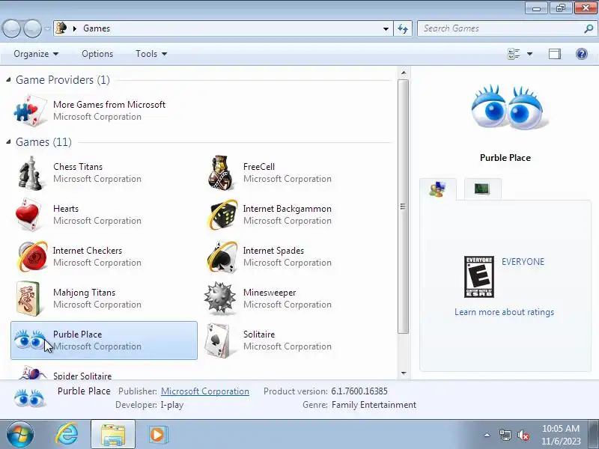The height and width of the screenshot is (449, 599).
Task: Click the Mahjong Titans tile icon
Action: (28, 299)
